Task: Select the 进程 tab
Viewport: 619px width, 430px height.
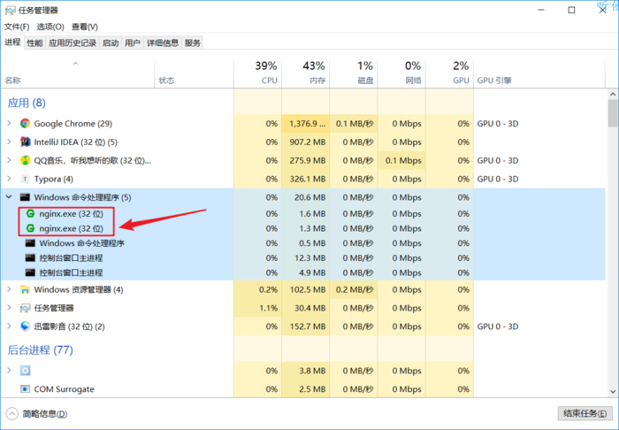Action: [12, 42]
